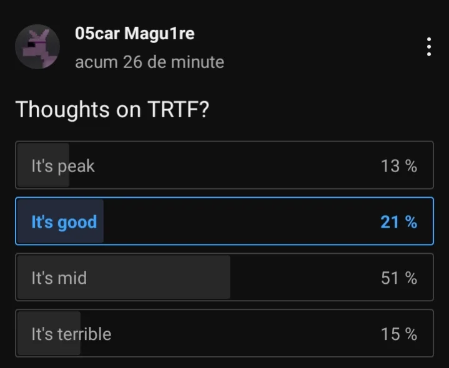The width and height of the screenshot is (449, 368).
Task: Click the 51 % result for It's mid
Action: [399, 278]
